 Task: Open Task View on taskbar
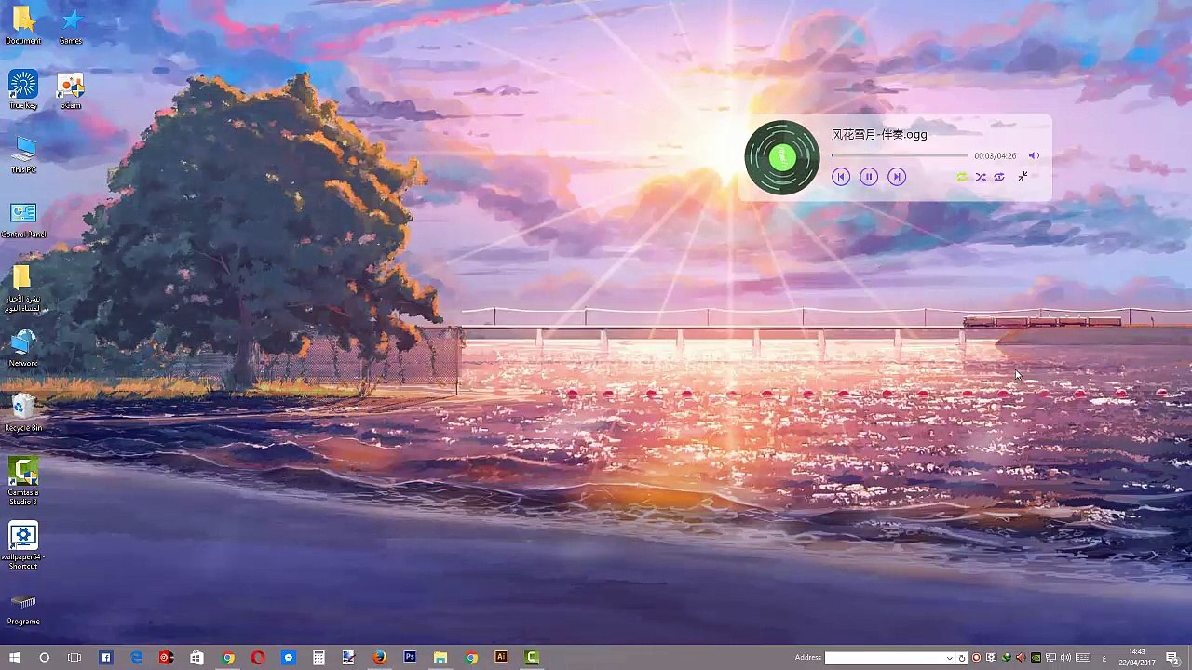[x=74, y=658]
